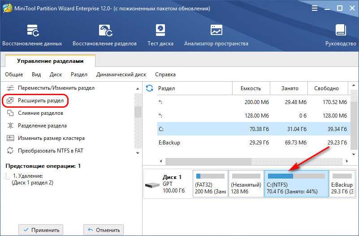
Task: Click Преобразовать NTFS в FAT
Action: click(x=50, y=150)
